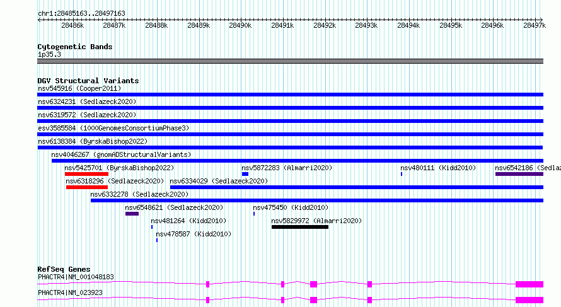Click the Cytogenetic Bands track title
The image size is (561, 307).
75,47
